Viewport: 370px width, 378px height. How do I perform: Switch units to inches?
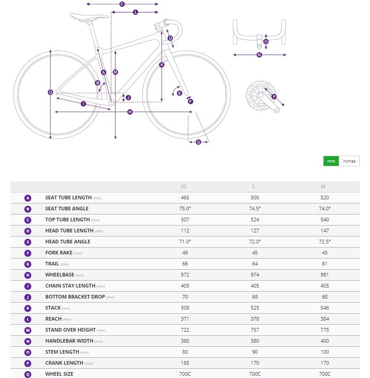pyautogui.click(x=349, y=161)
